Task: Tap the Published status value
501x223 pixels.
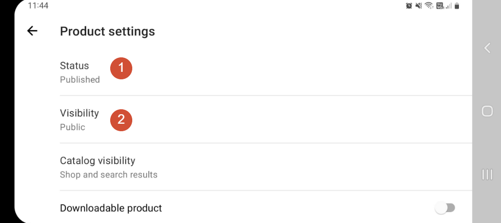Action: coord(80,80)
